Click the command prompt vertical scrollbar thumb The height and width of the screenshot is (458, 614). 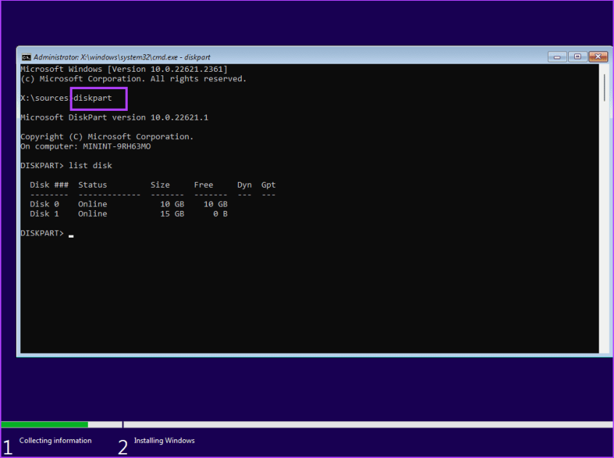pyautogui.click(x=605, y=87)
